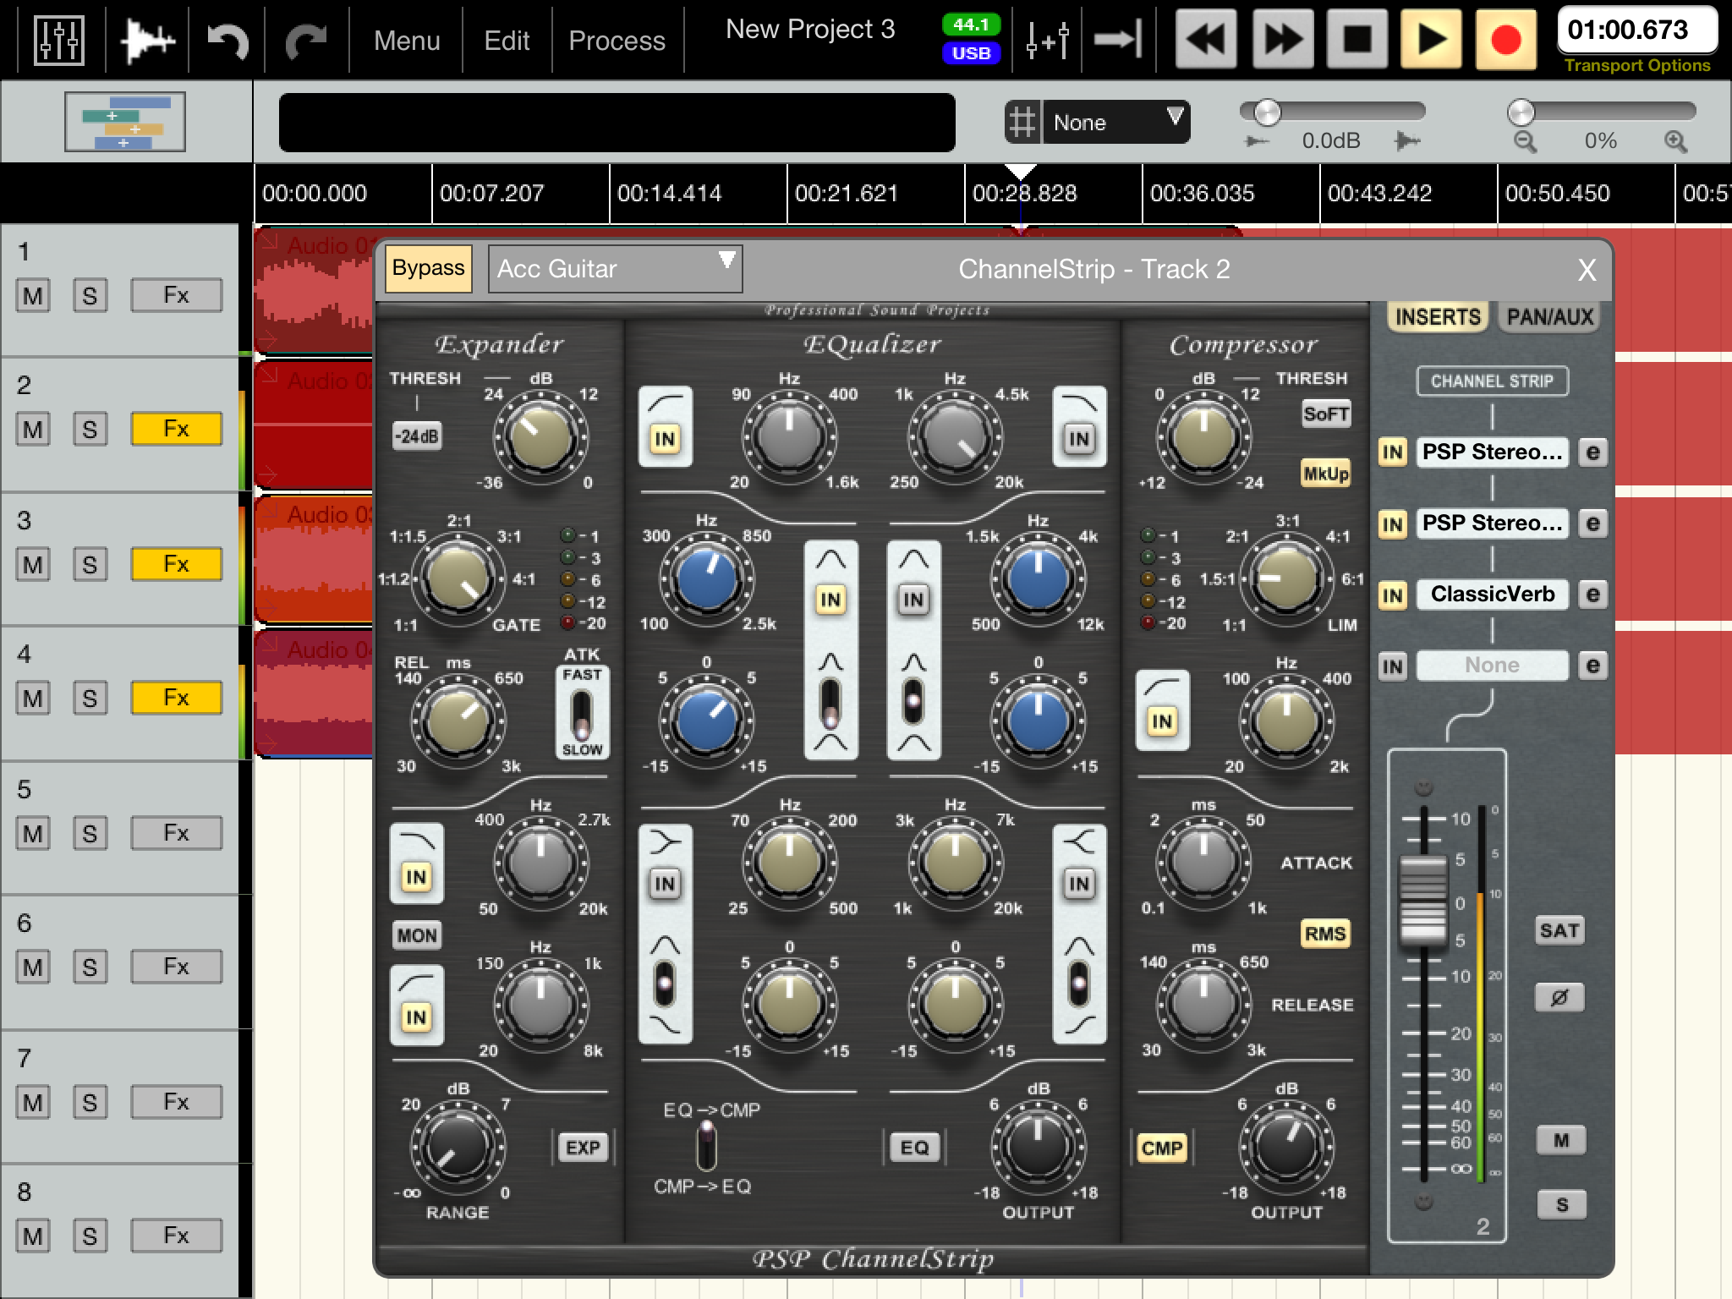Open the snap grid None dropdown

(x=1116, y=123)
